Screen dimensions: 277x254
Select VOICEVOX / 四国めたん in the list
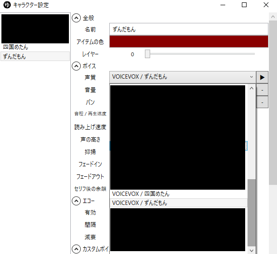pos(179,194)
